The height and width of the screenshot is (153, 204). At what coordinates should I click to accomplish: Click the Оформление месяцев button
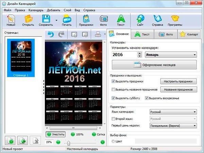(x=154, y=65)
